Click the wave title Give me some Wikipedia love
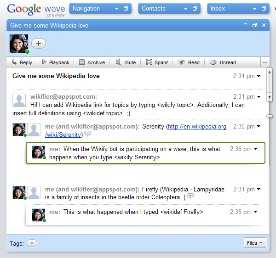Screen dimensions: 276x258 tap(56, 76)
